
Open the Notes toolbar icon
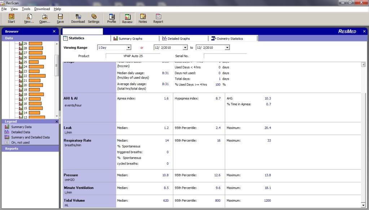[x=142, y=18]
